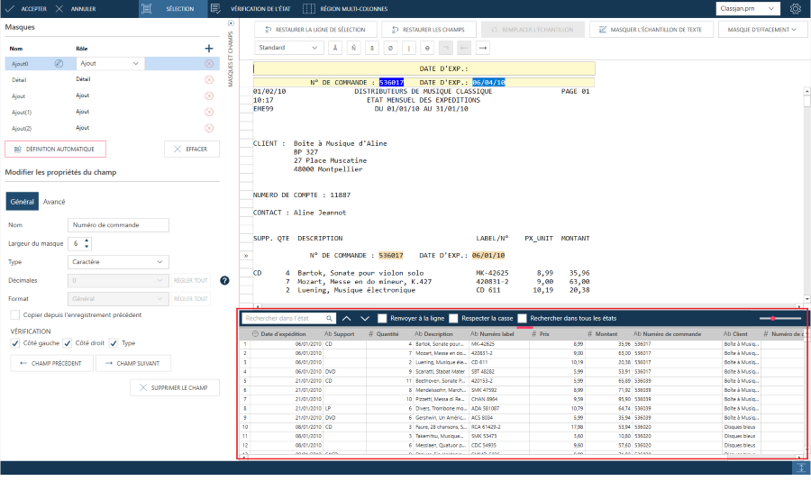The height and width of the screenshot is (490, 811).
Task: Expand the Type dropdown showing Caractère
Action: 118,262
